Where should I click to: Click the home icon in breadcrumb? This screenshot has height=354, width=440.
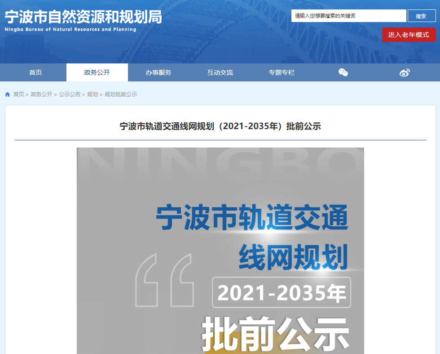point(8,94)
